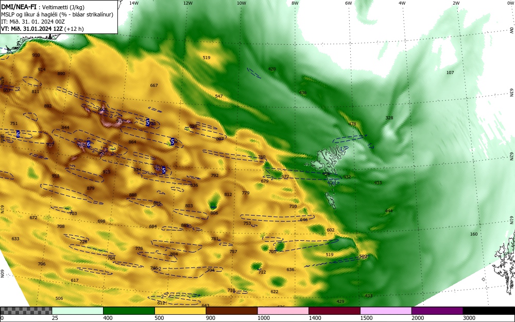Click the '3000' legend scale value
Image resolution: width=515 pixels, height=322 pixels.
[469, 318]
